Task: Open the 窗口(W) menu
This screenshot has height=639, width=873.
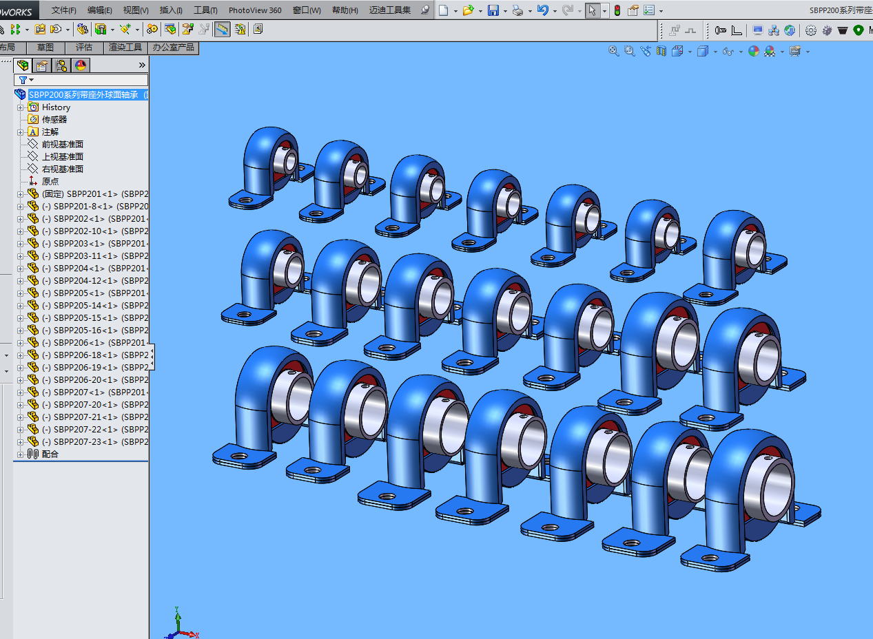Action: coord(307,10)
